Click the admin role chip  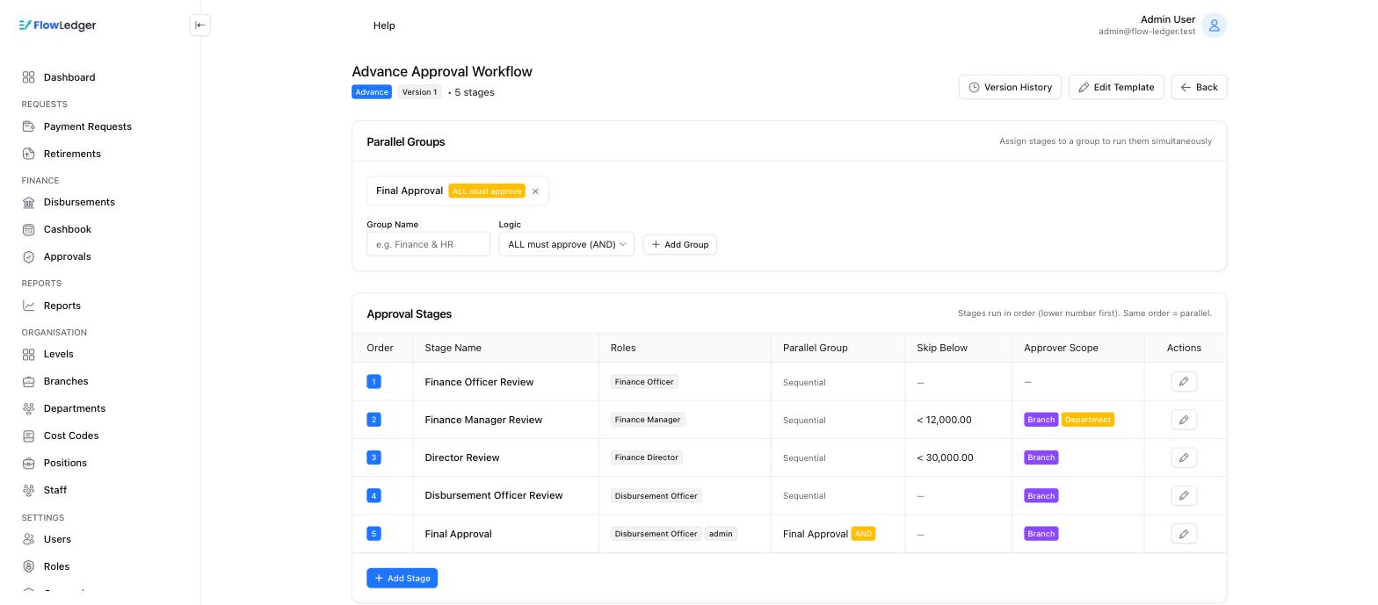[721, 533]
